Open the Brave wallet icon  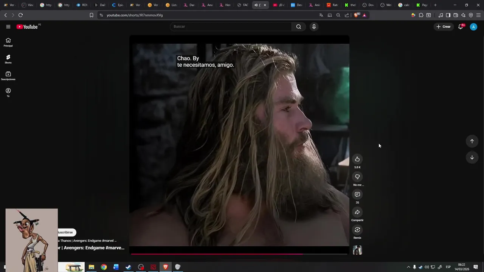(456, 15)
